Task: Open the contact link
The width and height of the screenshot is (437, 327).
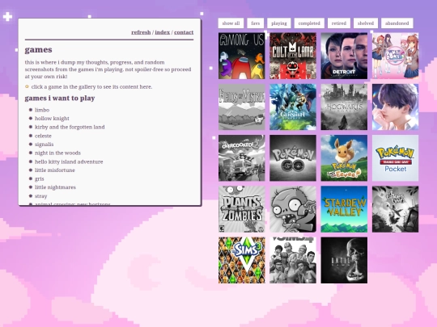Action: pos(184,32)
